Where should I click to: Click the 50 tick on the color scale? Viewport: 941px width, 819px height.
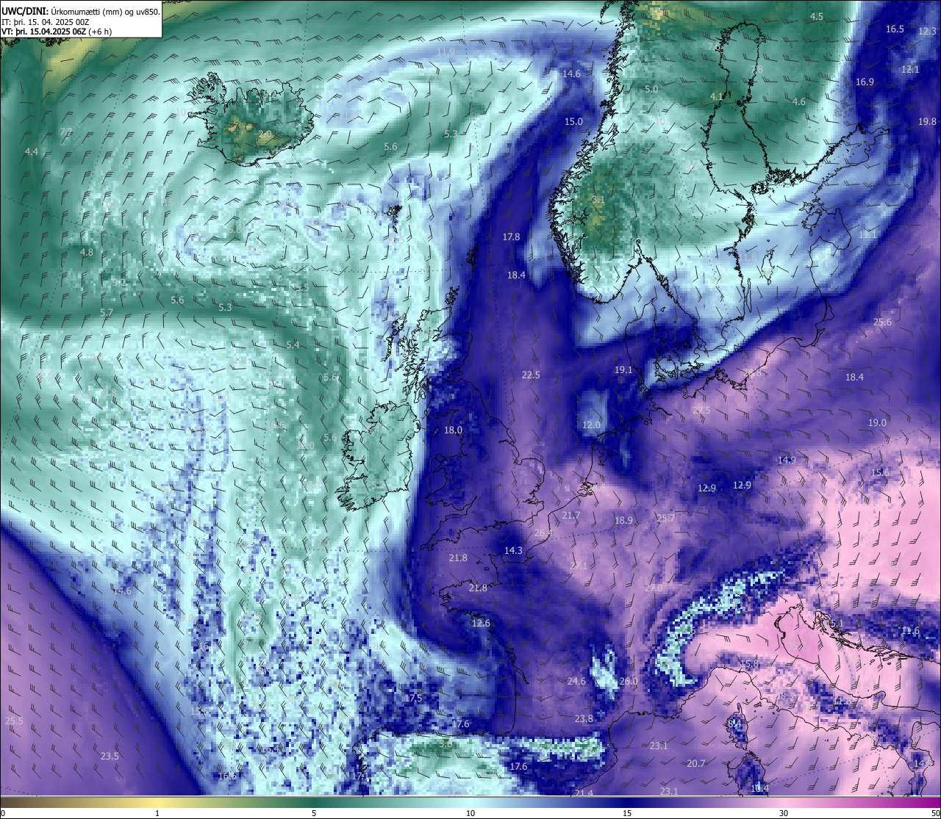point(934,813)
